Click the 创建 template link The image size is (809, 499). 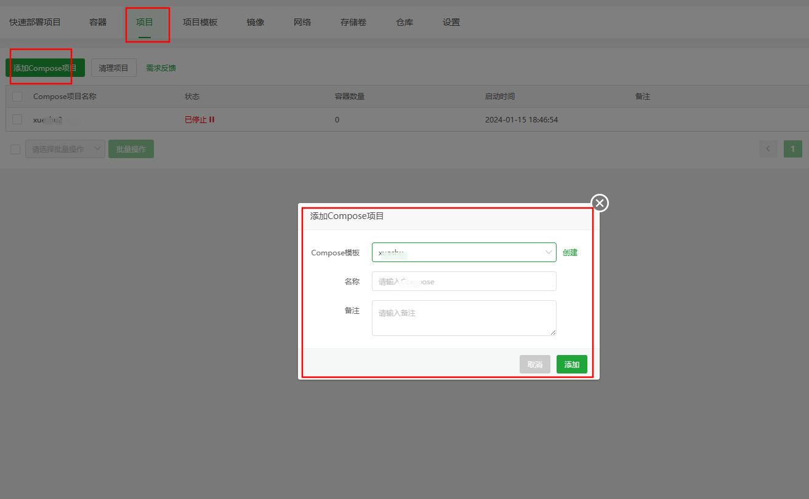point(570,252)
